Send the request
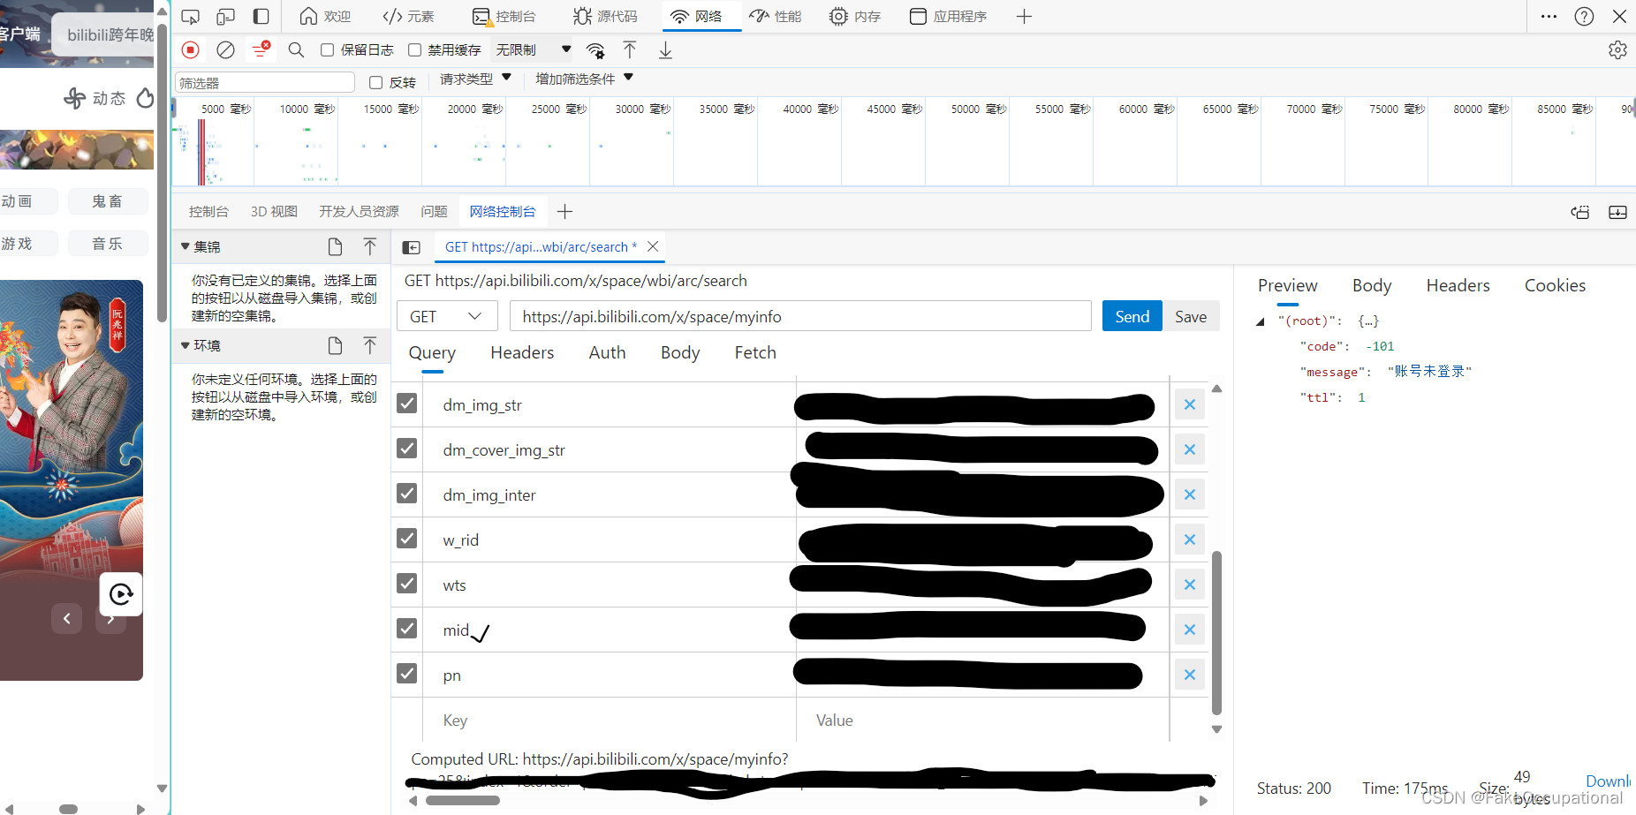The image size is (1636, 815). coord(1132,316)
